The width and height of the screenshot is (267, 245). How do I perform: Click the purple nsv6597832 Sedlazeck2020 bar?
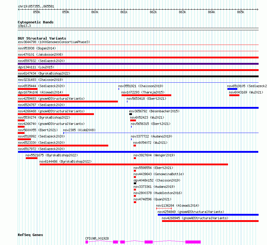tap(138, 64)
